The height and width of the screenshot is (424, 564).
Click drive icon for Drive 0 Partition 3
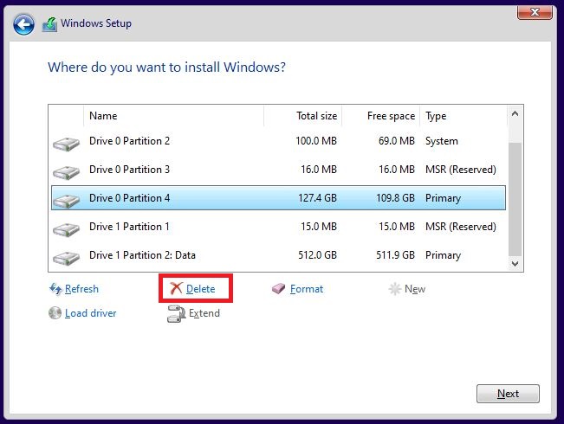[x=66, y=172]
